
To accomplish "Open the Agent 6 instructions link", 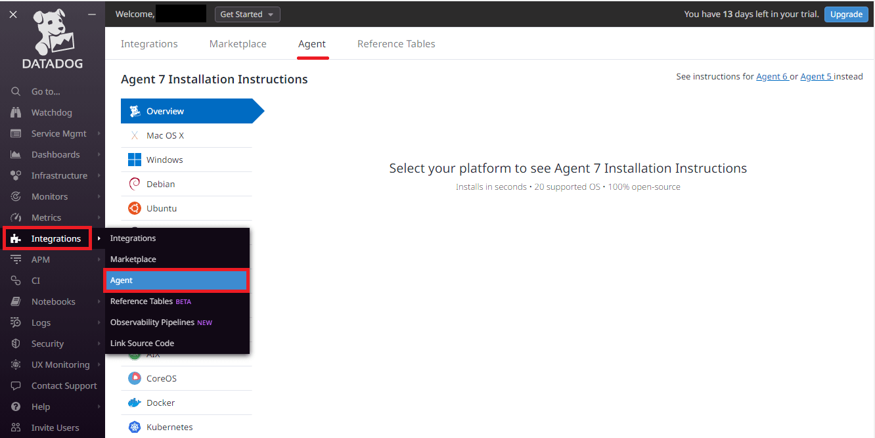I will pyautogui.click(x=772, y=77).
